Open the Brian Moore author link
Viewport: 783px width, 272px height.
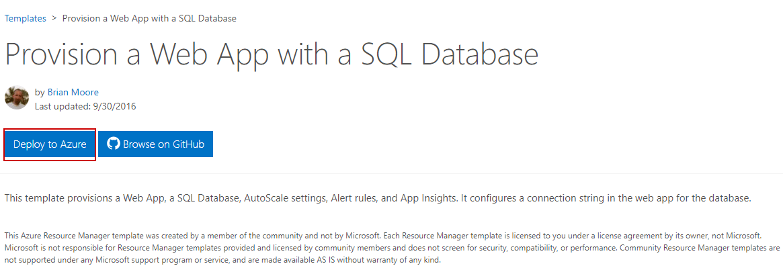73,92
